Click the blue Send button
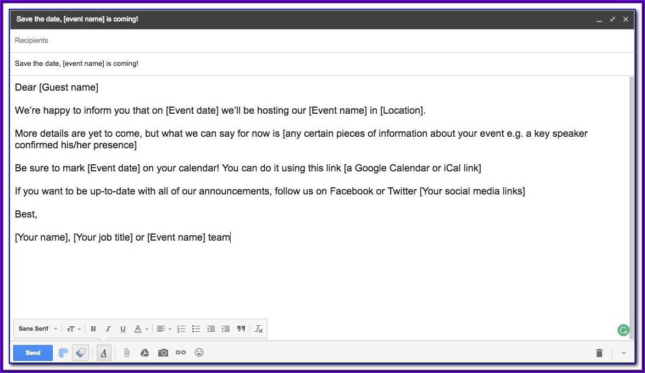 pyautogui.click(x=33, y=353)
